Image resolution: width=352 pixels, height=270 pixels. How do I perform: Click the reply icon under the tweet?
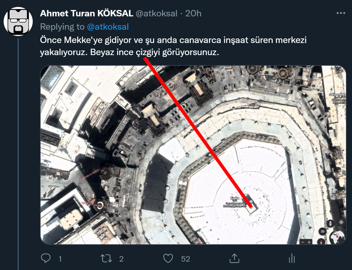pyautogui.click(x=46, y=258)
